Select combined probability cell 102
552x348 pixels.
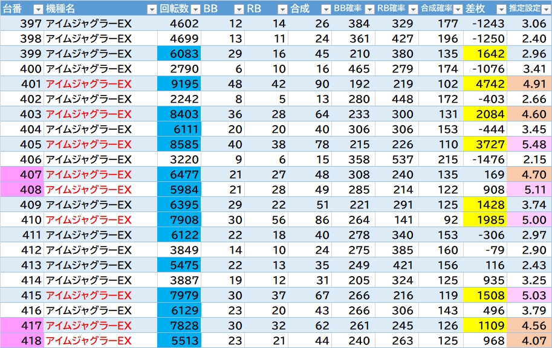[x=441, y=84]
